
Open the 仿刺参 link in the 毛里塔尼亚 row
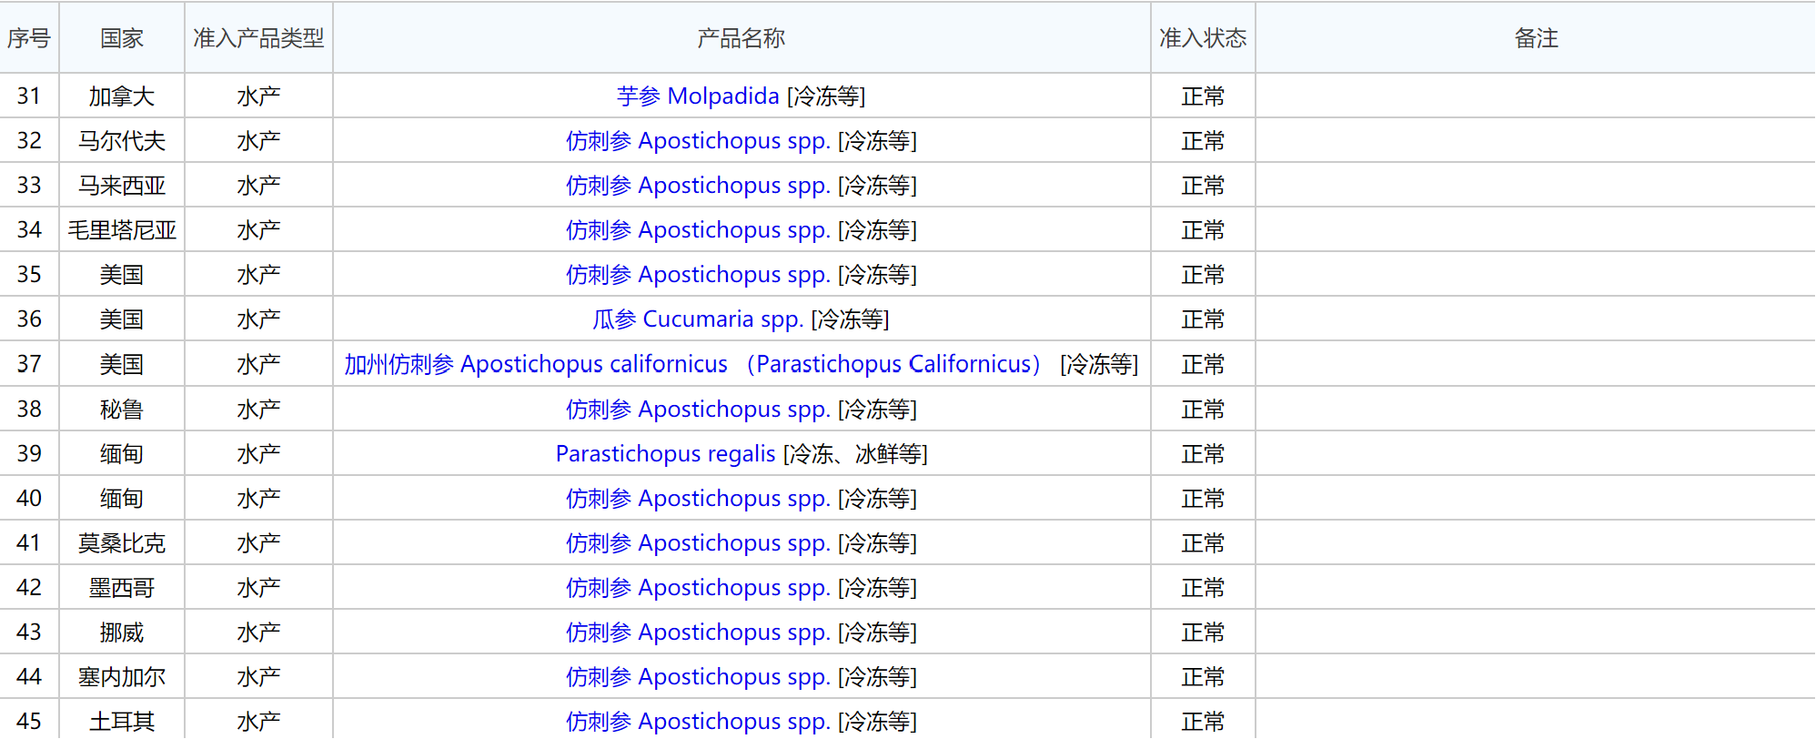pos(698,229)
